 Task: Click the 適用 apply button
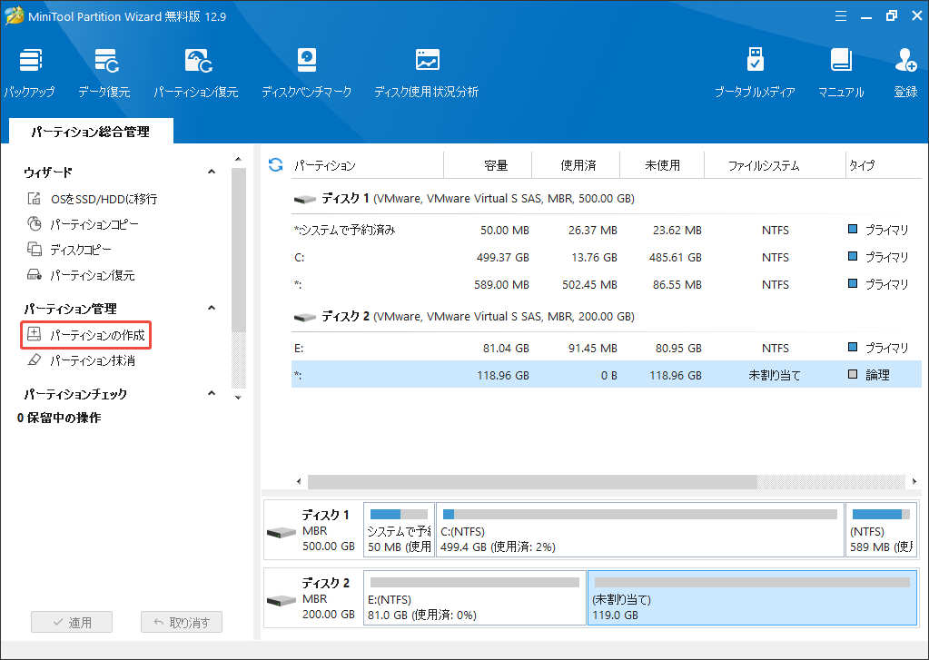[x=72, y=622]
